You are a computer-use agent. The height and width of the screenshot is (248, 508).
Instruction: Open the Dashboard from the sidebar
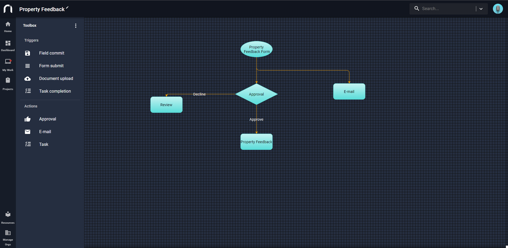[x=8, y=45]
